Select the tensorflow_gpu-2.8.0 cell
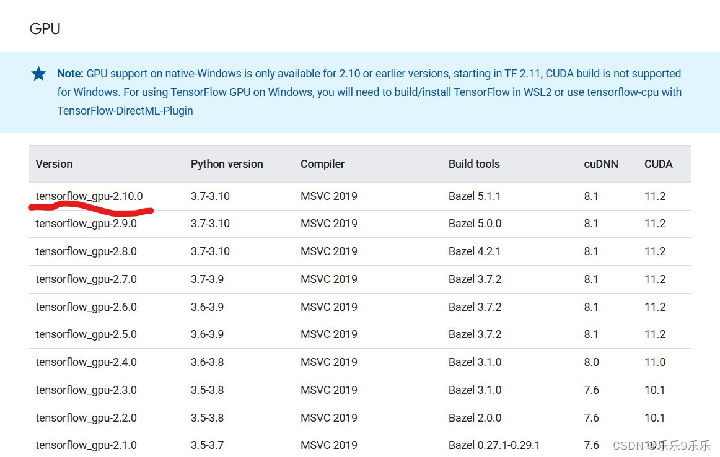This screenshot has width=720, height=457. (x=86, y=251)
